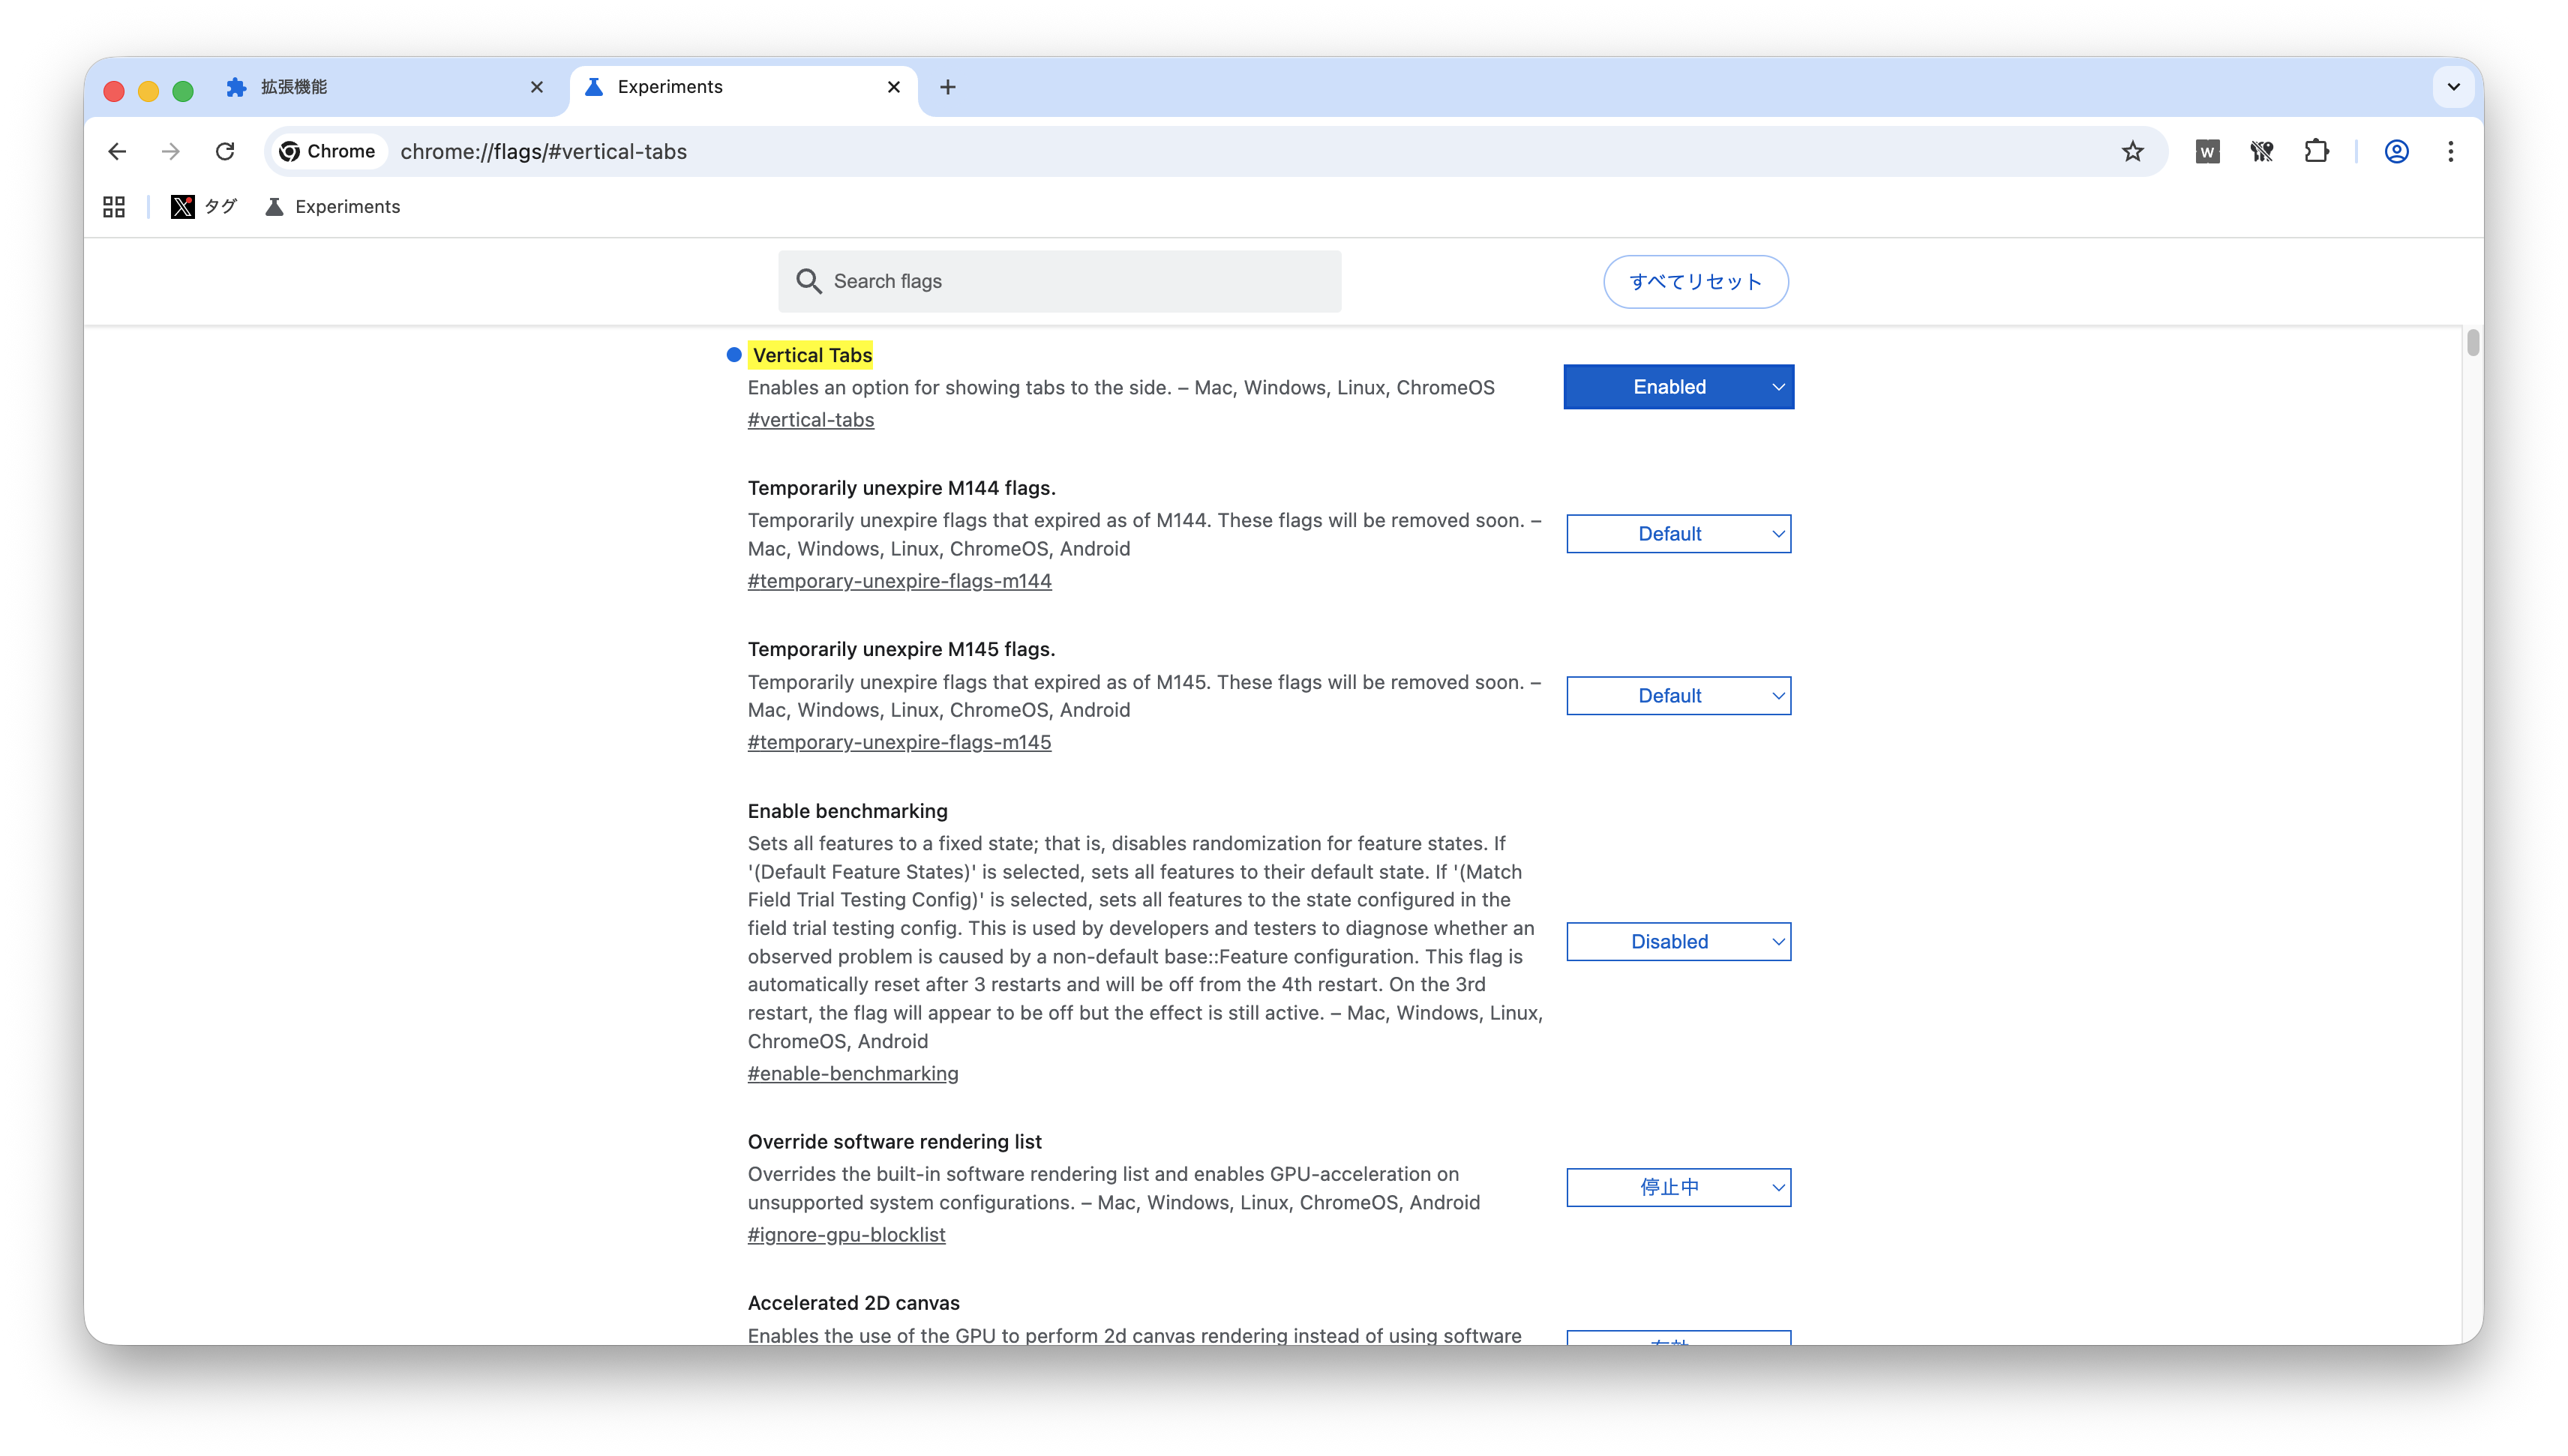Click the W extension icon in the toolbar

(2207, 151)
